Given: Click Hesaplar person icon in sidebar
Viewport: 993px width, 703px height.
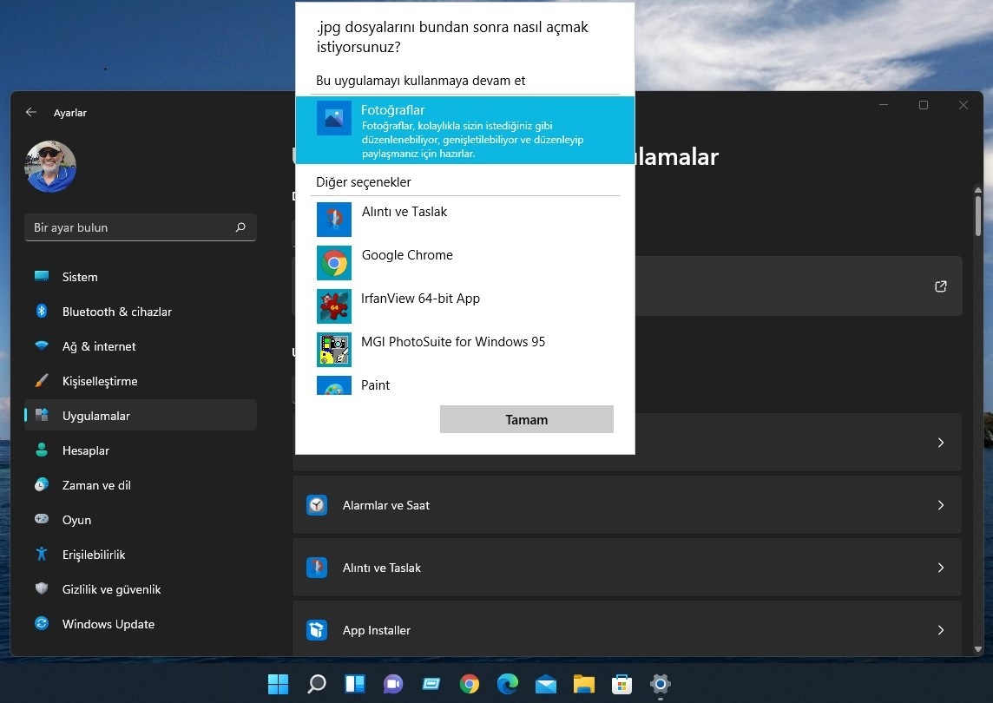Looking at the screenshot, I should (42, 450).
